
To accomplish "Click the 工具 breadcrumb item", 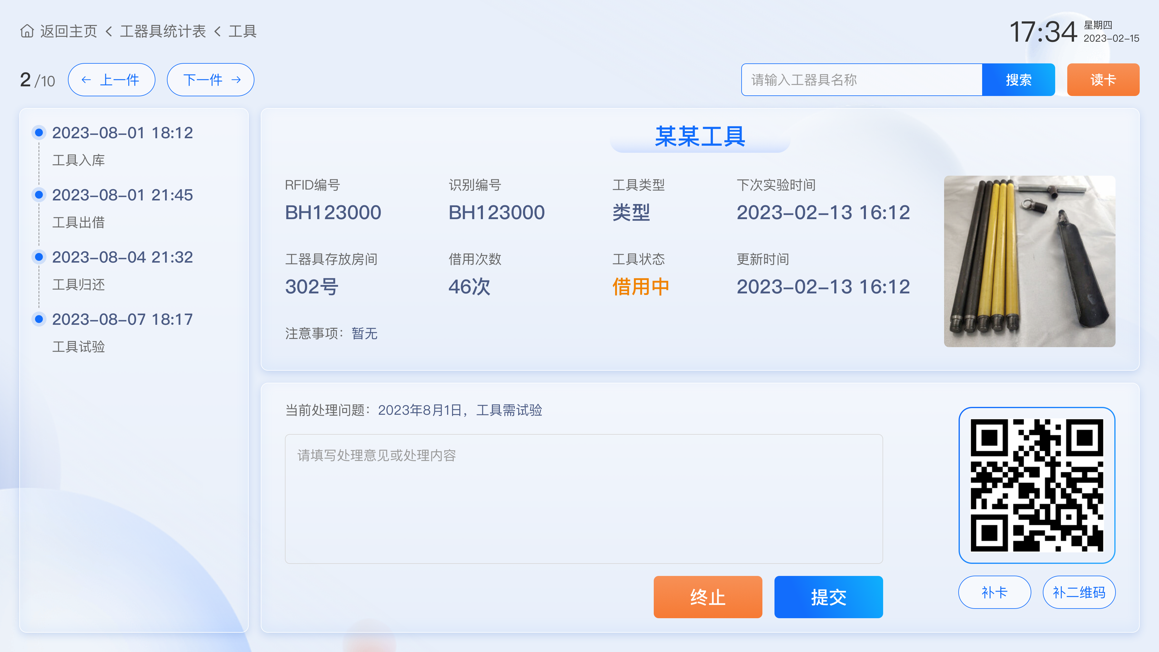I will pos(242,31).
